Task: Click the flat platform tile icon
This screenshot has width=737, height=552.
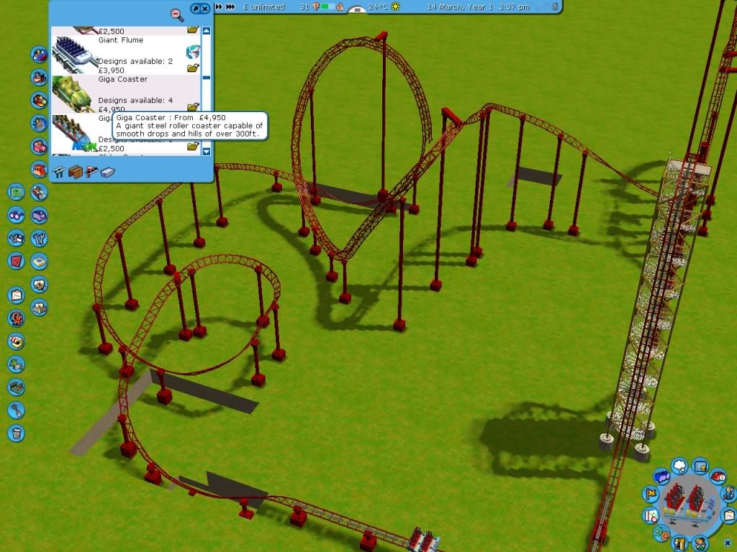Action: tap(40, 262)
